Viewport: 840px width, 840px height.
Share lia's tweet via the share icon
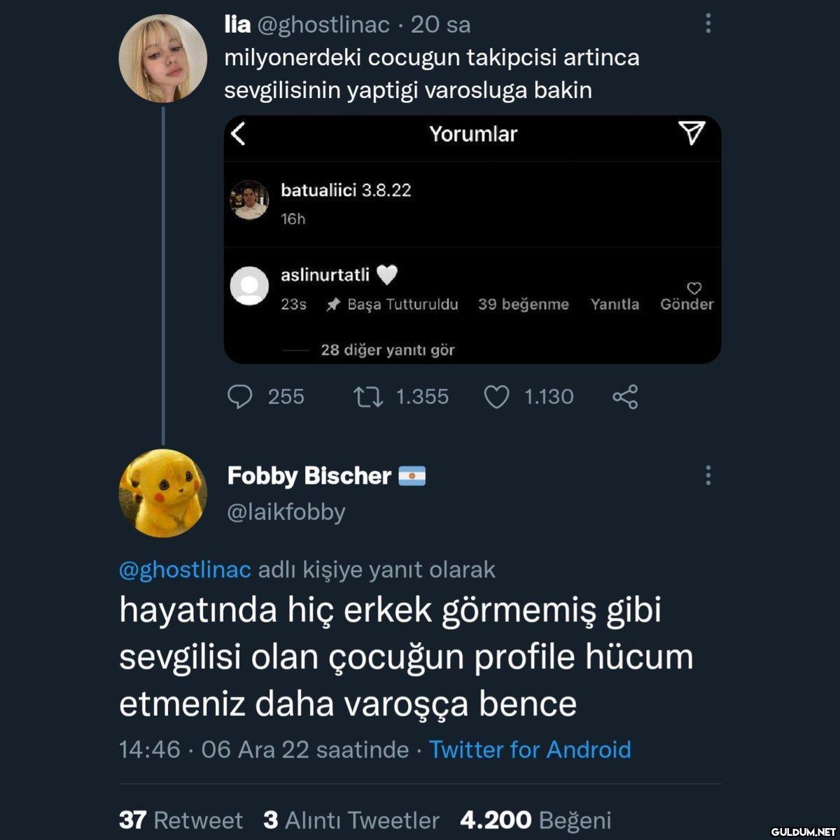(x=625, y=397)
